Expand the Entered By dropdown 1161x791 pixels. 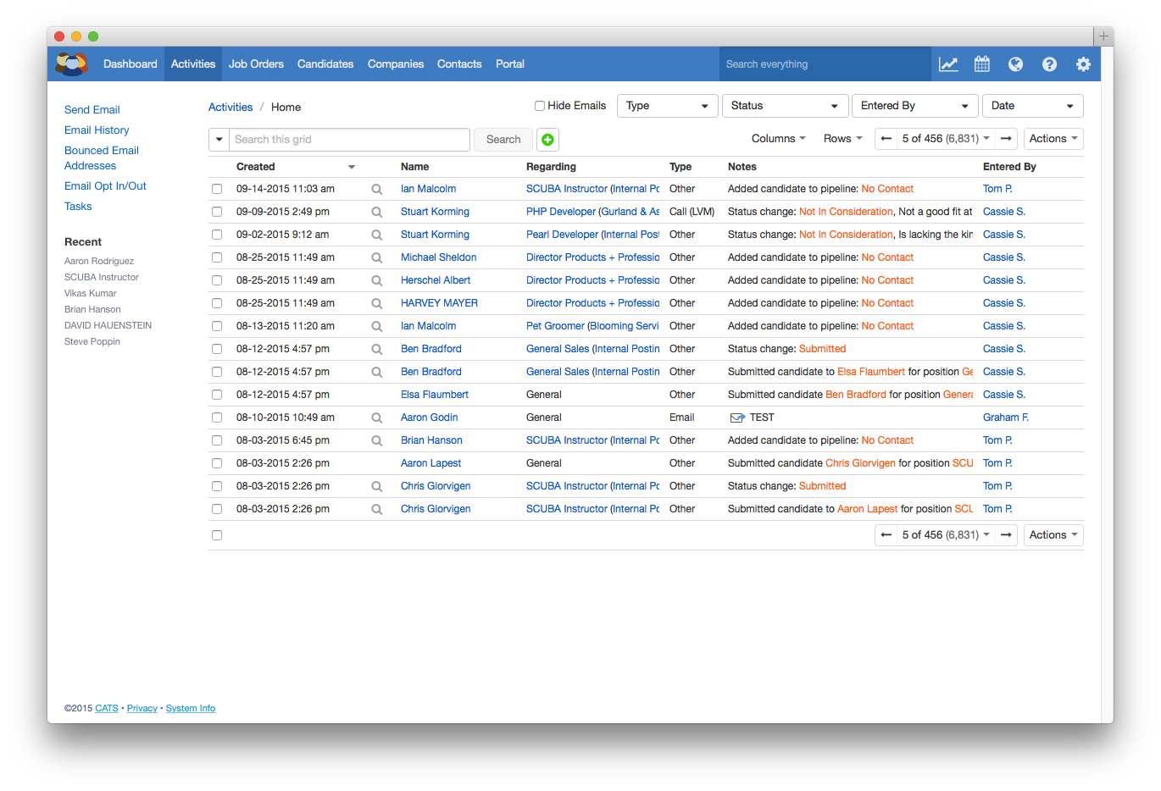point(914,105)
